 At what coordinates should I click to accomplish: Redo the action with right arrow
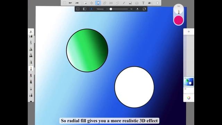pyautogui.click(x=77, y=3)
